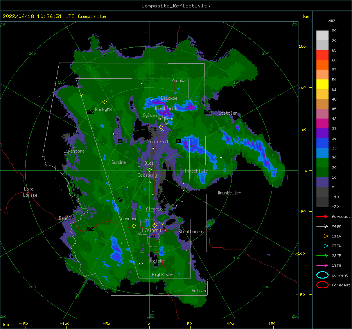Click the Ponoka city label
Screen dimensions: 352x329
click(x=178, y=81)
